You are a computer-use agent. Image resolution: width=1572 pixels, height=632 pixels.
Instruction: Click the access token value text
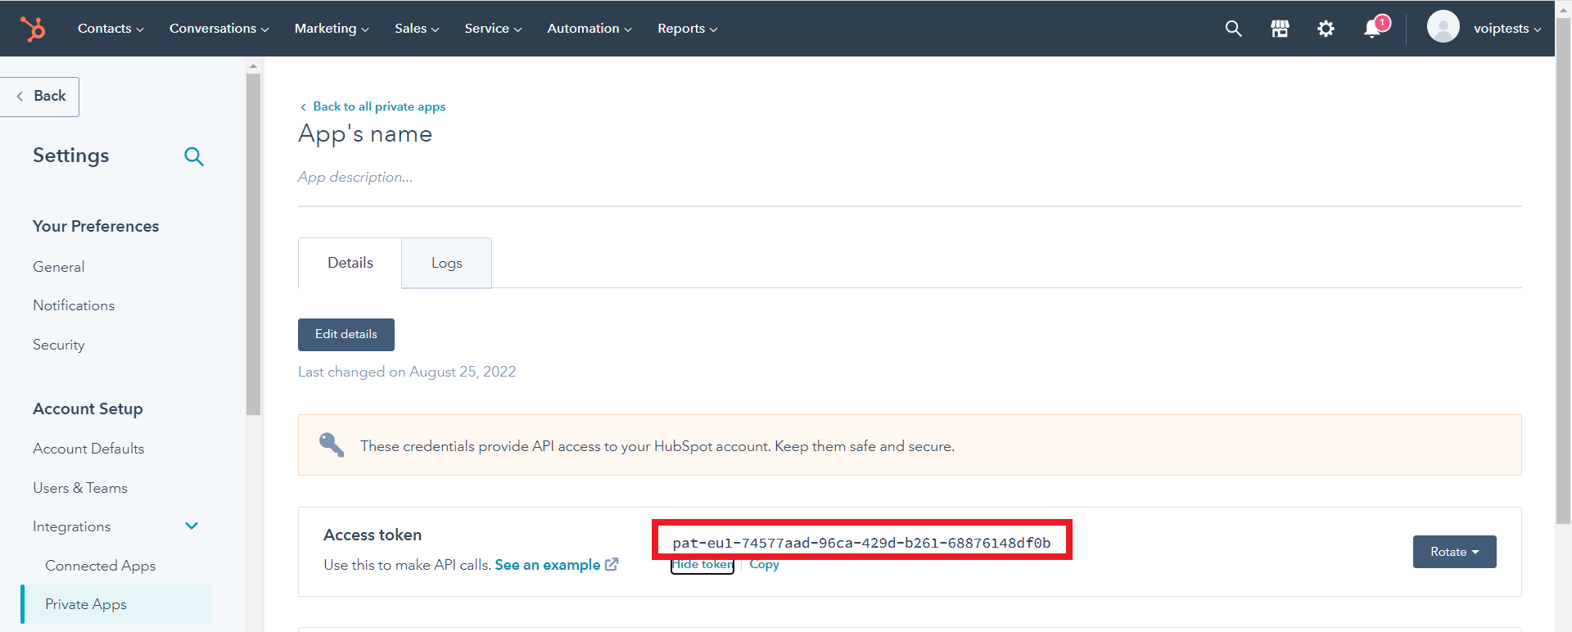point(861,543)
